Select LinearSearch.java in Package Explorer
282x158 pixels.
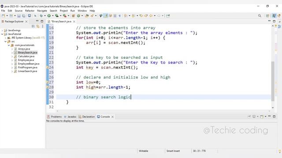click(27, 71)
